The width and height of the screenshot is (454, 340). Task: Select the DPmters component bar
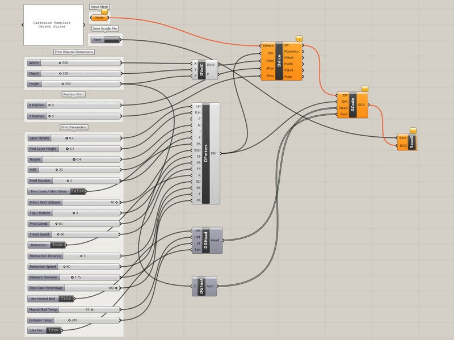pyautogui.click(x=205, y=153)
